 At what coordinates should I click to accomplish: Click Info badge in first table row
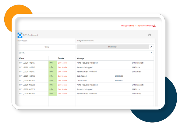coord(53,63)
